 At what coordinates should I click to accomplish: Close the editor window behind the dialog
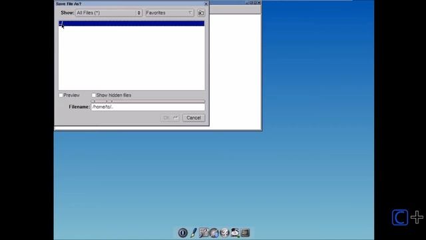259,3
